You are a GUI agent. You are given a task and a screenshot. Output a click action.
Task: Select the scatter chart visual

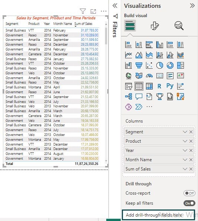tap(149, 65)
